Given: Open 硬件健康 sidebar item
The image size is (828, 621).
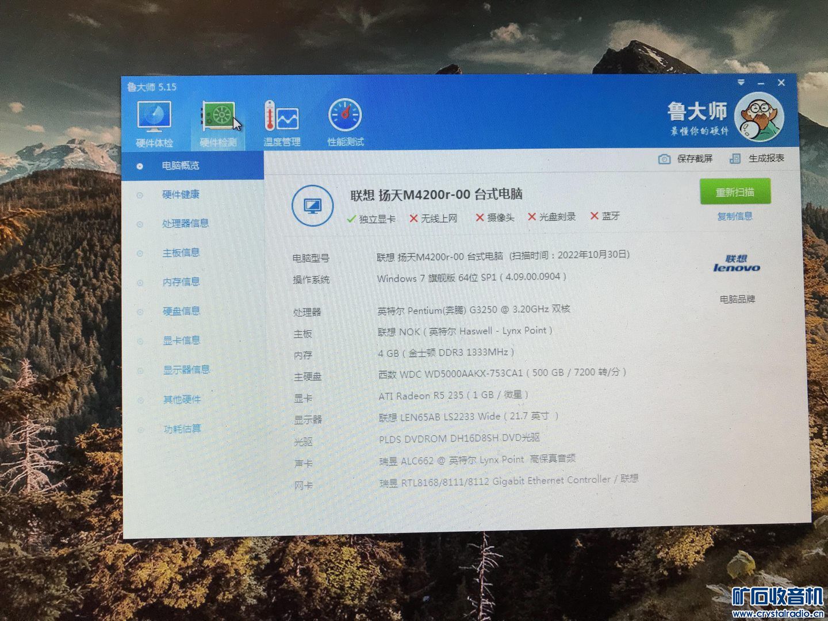Looking at the screenshot, I should coord(181,194).
